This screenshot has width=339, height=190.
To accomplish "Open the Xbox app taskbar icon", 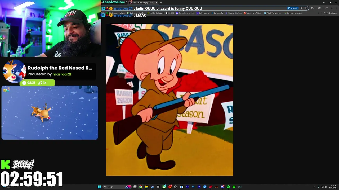I will point(164,187).
